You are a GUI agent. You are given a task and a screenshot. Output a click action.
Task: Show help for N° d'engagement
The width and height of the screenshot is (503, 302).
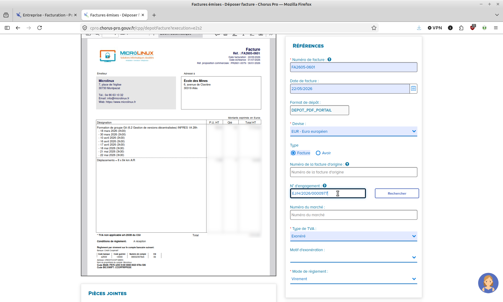point(325,186)
